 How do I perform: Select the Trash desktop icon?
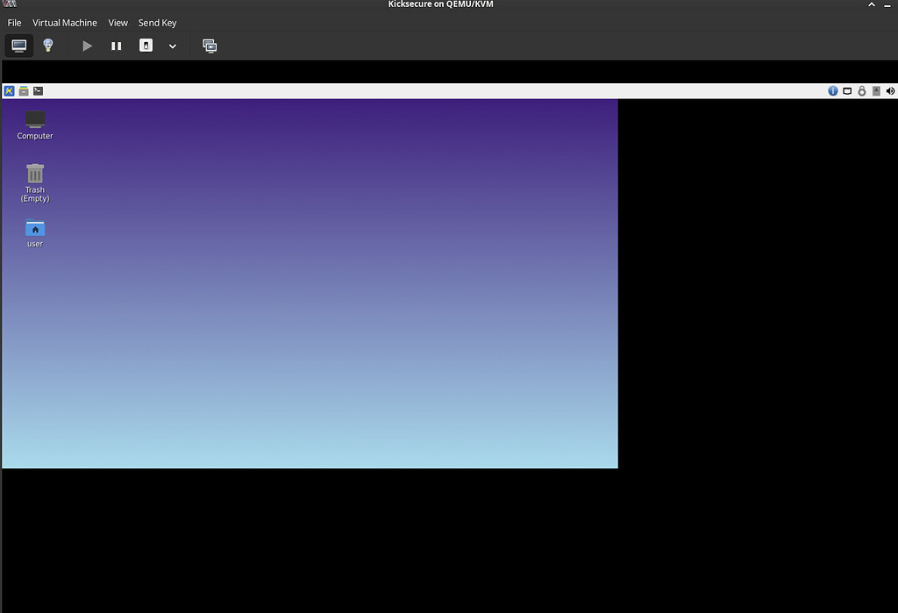click(35, 179)
